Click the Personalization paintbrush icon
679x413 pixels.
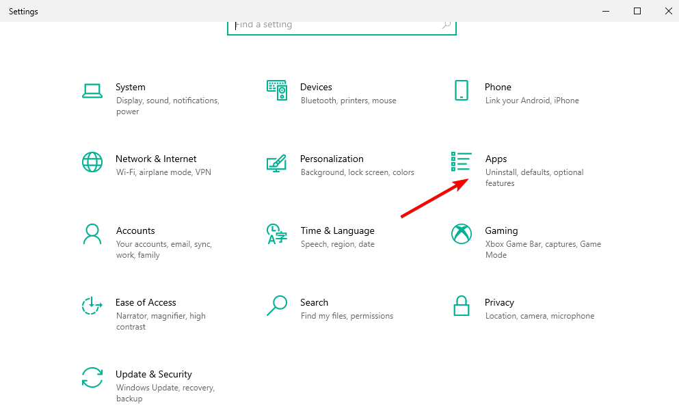pyautogui.click(x=276, y=163)
